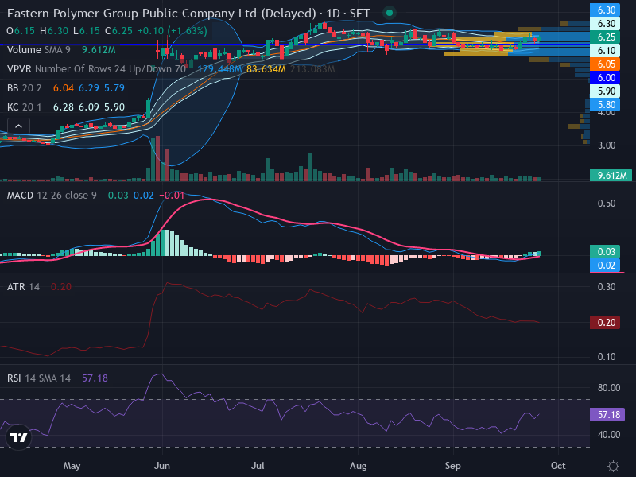Click the 1D interval in the chart title
636x477 pixels.
333,14
